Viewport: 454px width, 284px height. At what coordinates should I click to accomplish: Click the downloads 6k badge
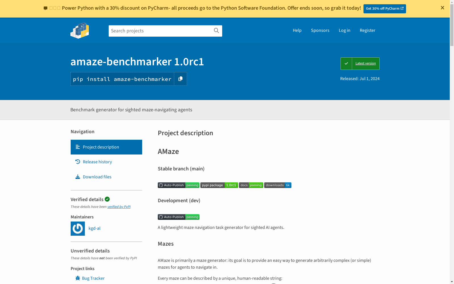click(x=278, y=185)
